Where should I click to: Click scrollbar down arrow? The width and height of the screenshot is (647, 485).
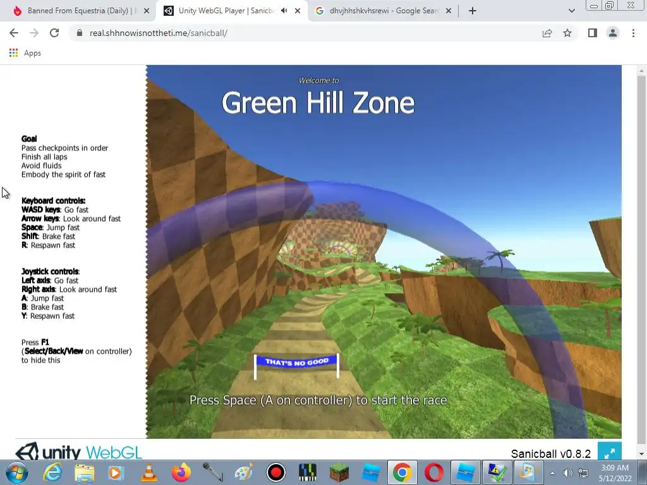[641, 454]
